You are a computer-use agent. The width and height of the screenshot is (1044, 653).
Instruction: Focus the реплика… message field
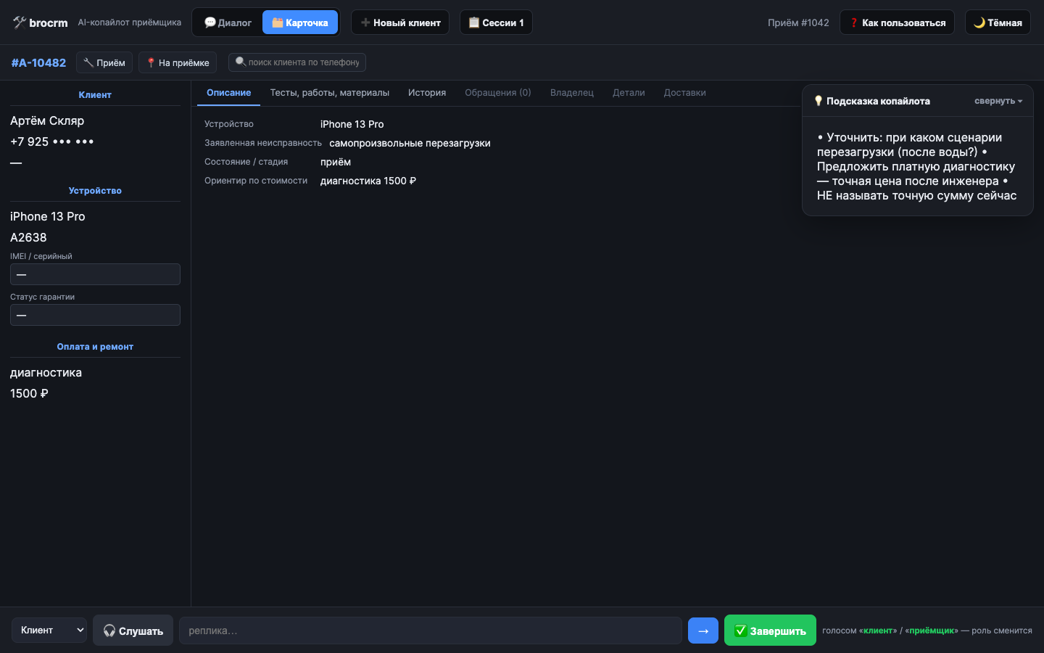[x=431, y=631]
